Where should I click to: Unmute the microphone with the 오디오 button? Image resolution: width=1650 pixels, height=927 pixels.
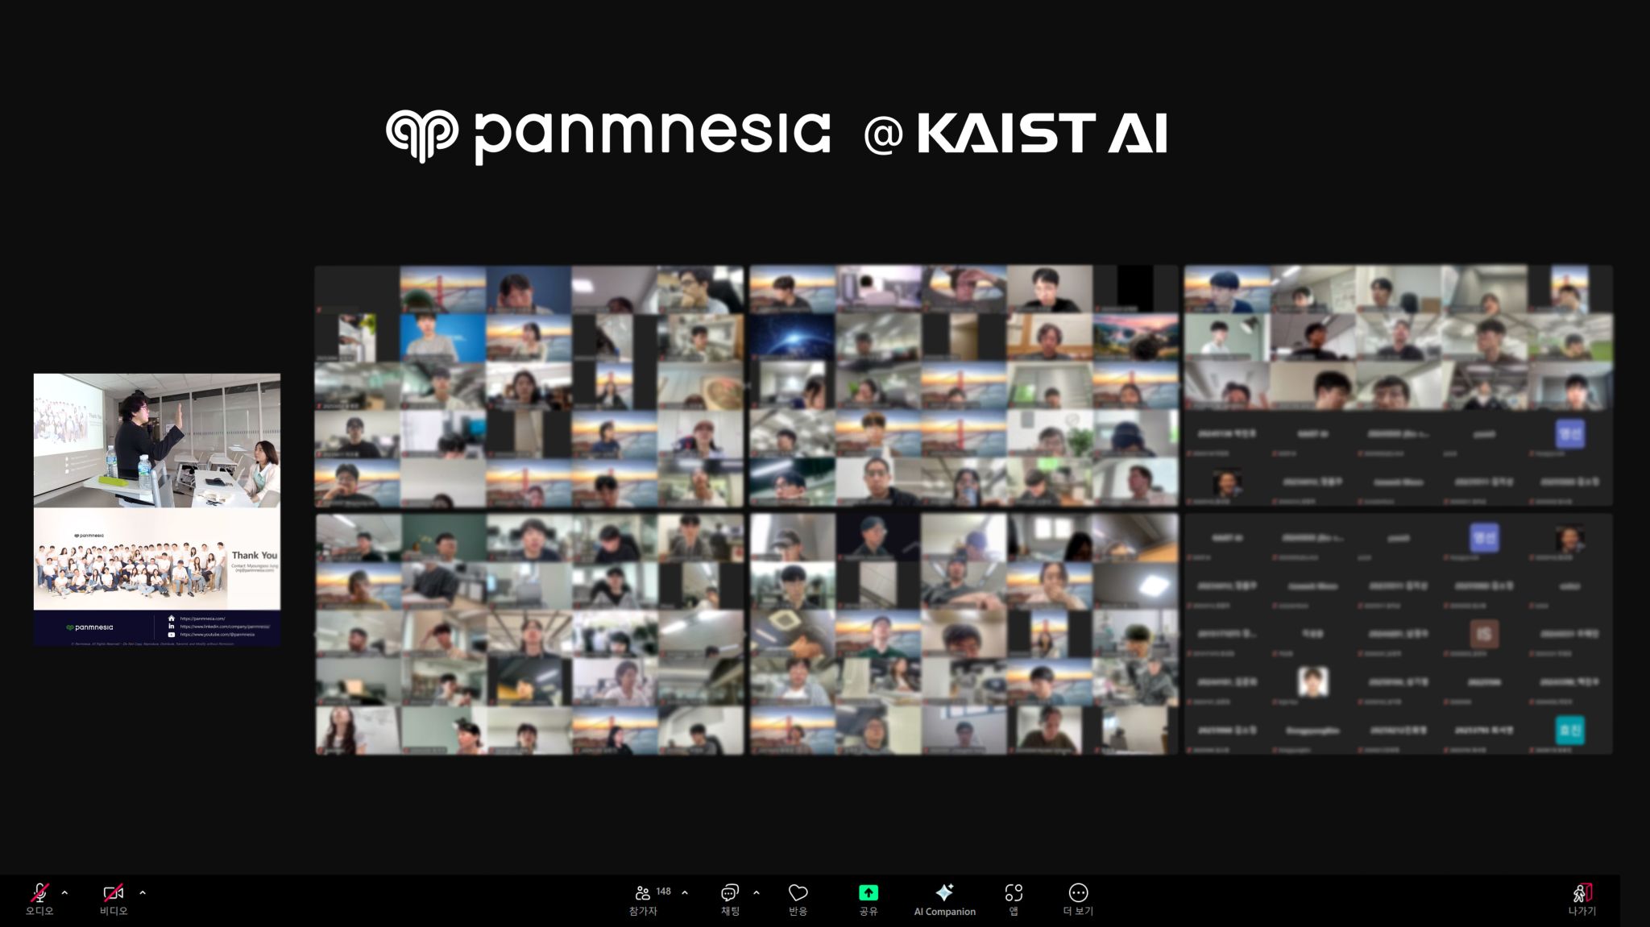pos(39,899)
